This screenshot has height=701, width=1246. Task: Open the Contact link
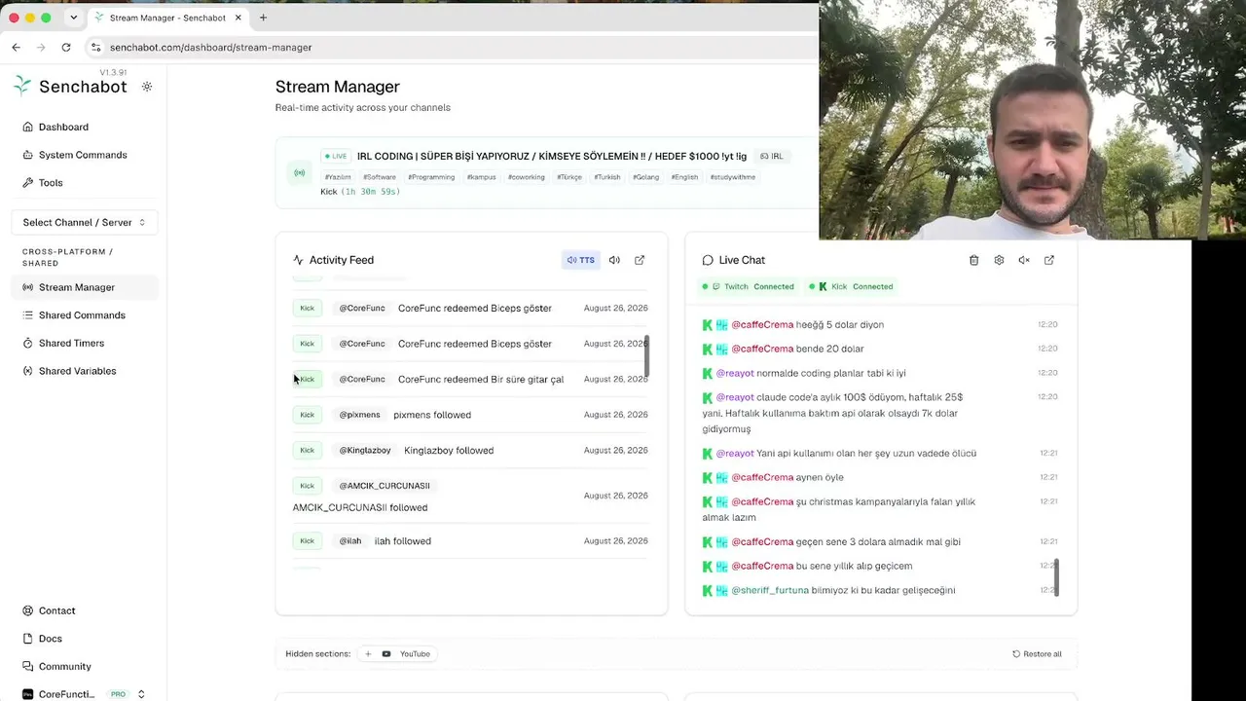[x=56, y=610]
